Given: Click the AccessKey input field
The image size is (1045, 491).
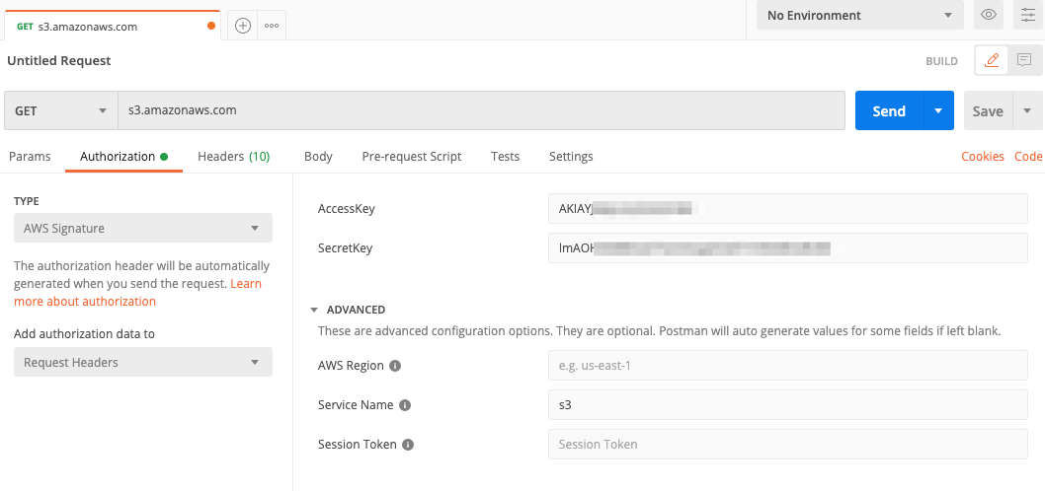Looking at the screenshot, I should click(x=788, y=208).
